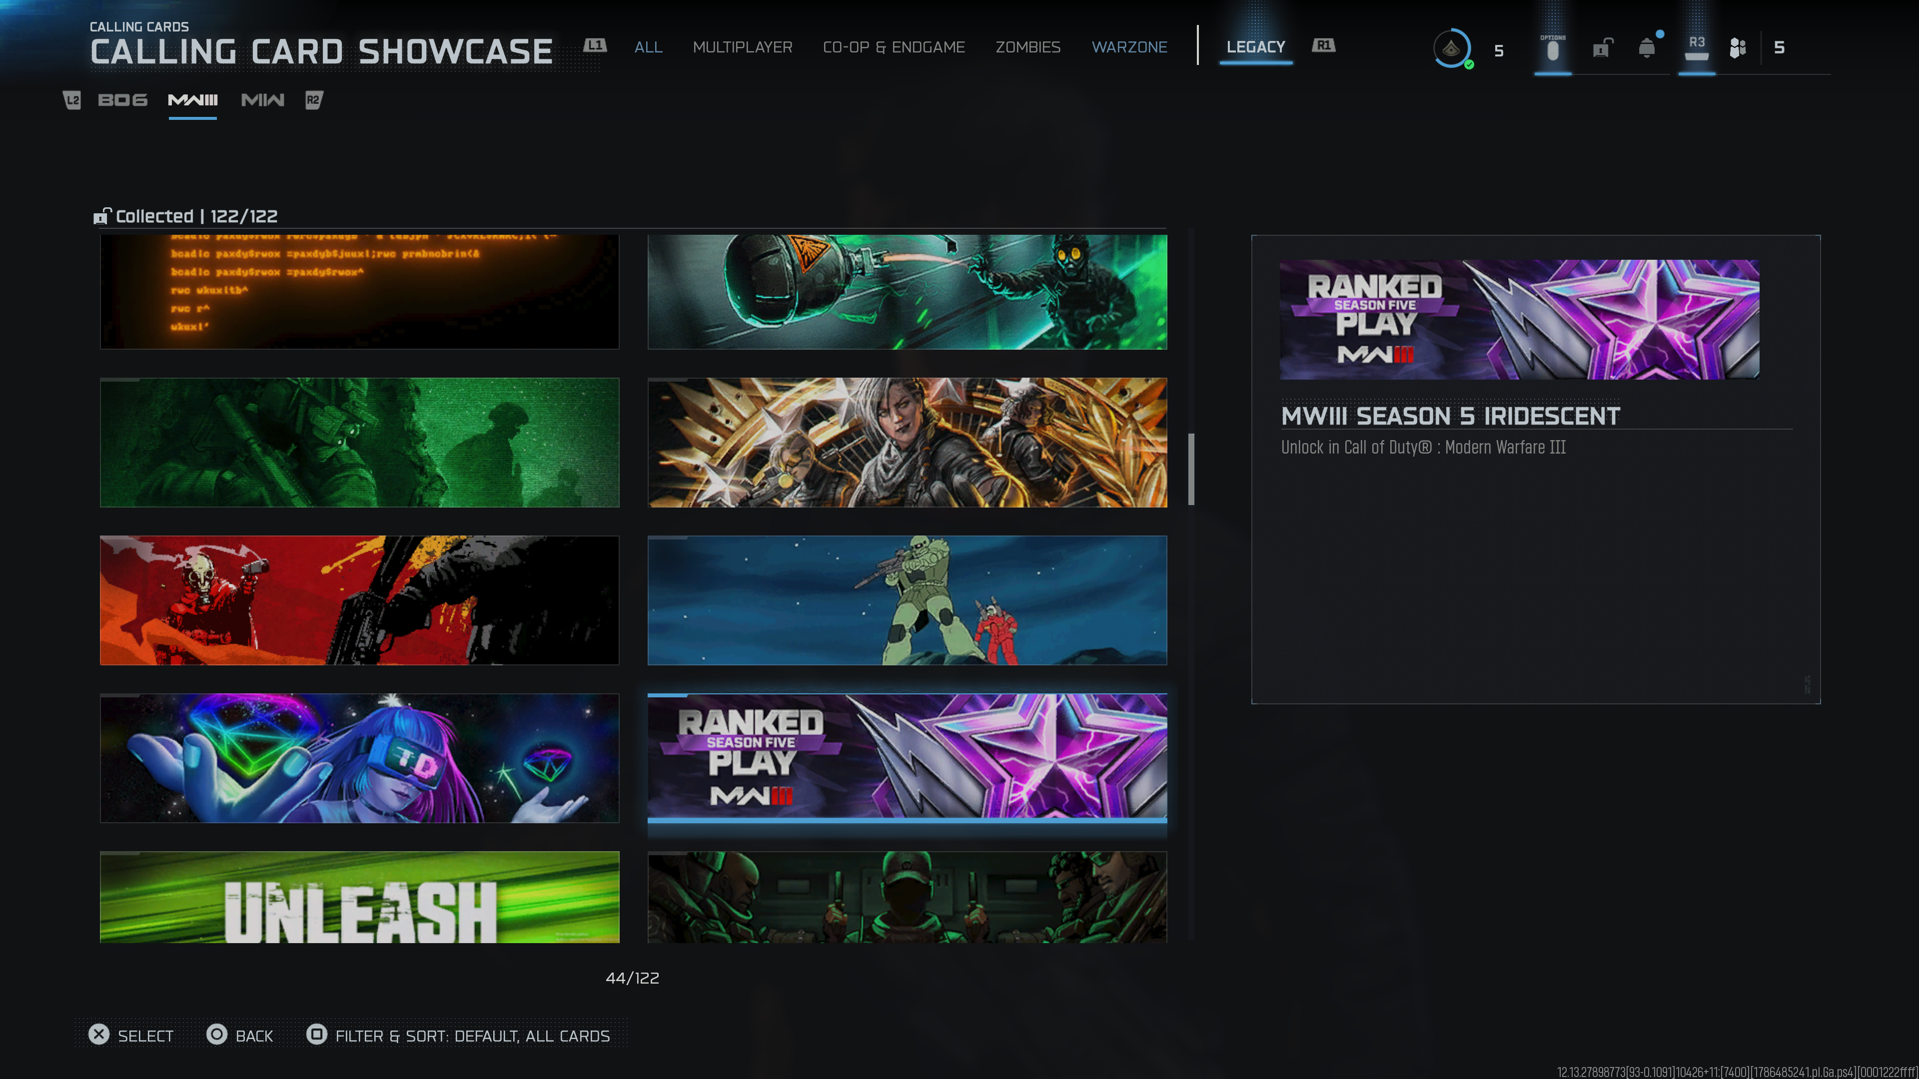This screenshot has height=1079, width=1919.
Task: Click the padlock icon beside Collected
Action: (102, 216)
